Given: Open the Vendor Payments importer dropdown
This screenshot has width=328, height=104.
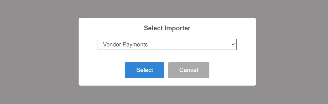Looking at the screenshot, I should tap(167, 44).
